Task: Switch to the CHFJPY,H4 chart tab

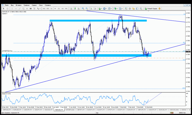Action: tap(111, 110)
